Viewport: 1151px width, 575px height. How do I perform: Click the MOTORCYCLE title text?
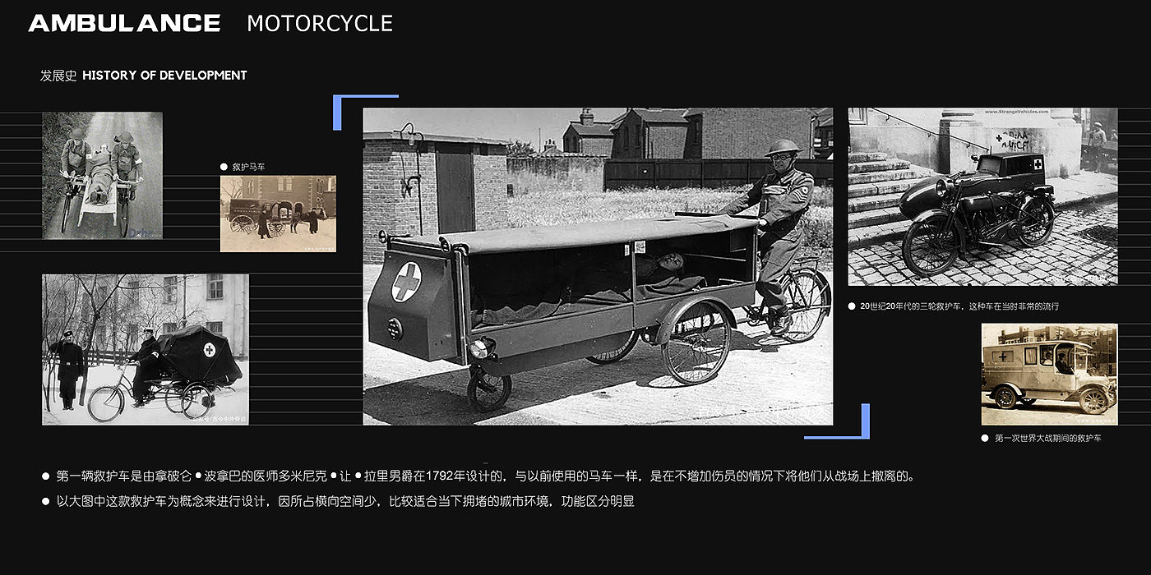(320, 24)
